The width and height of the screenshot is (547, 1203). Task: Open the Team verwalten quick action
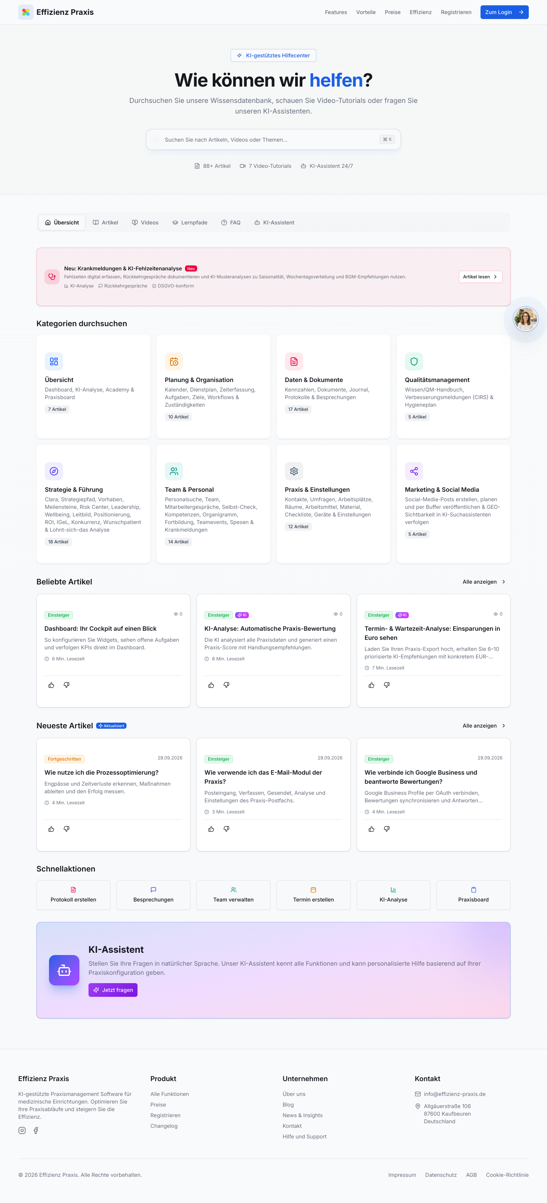tap(234, 895)
